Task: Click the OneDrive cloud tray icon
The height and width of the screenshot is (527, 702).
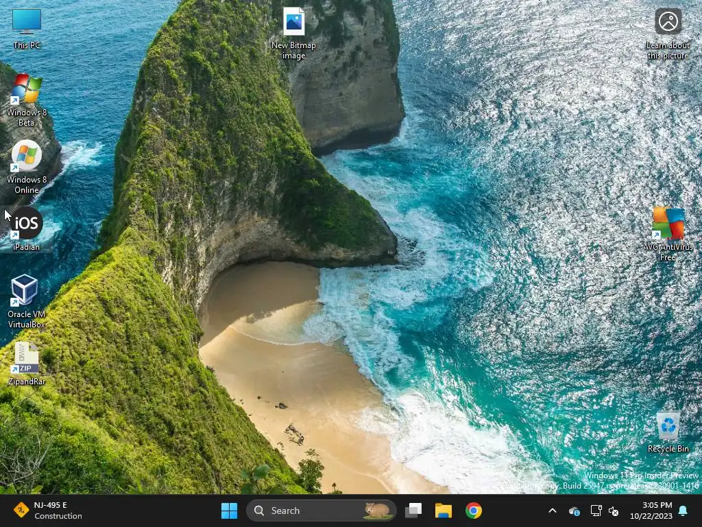Action: (x=574, y=511)
